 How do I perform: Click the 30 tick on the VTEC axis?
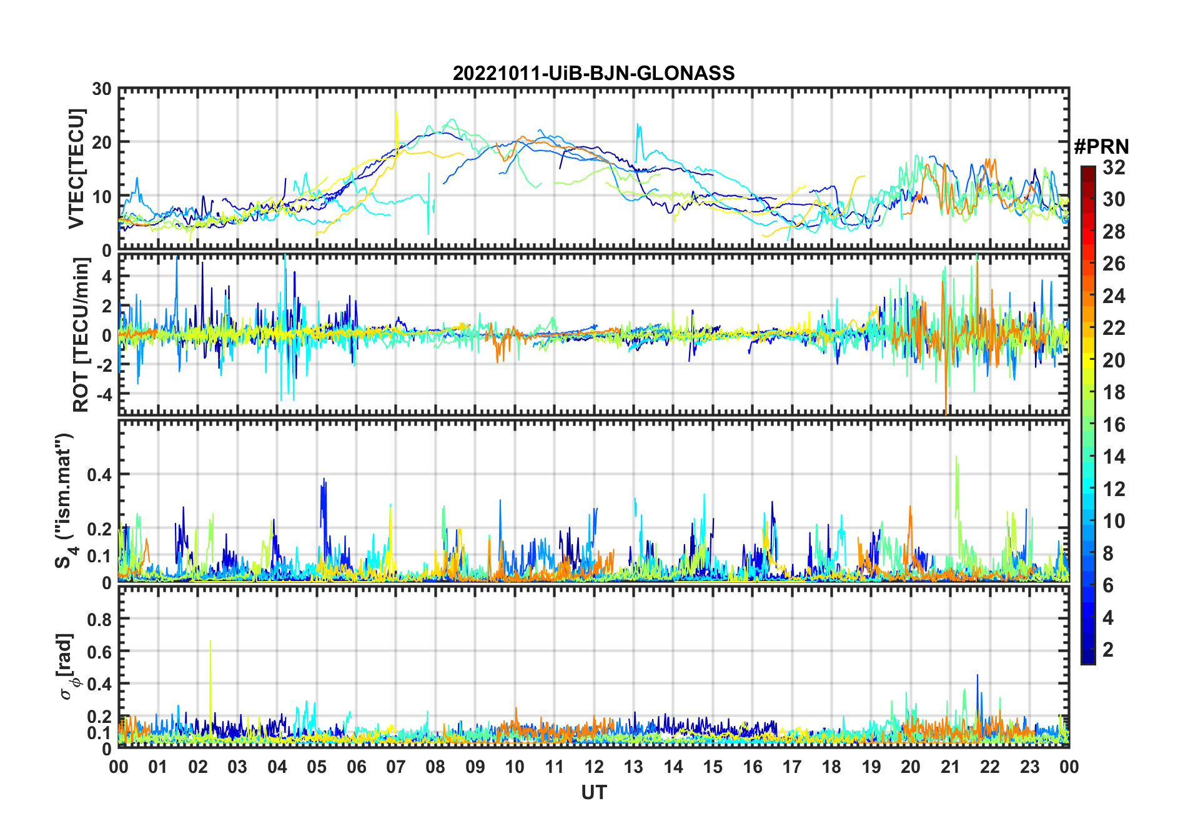pos(102,89)
